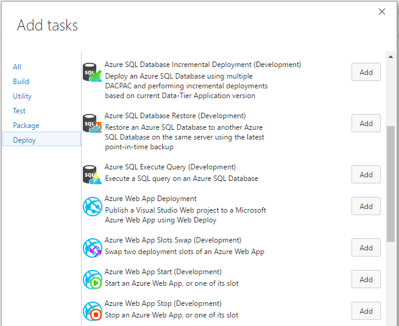The height and width of the screenshot is (326, 399).
Task: Click the Azure Web App Stop icon
Action: point(93,311)
